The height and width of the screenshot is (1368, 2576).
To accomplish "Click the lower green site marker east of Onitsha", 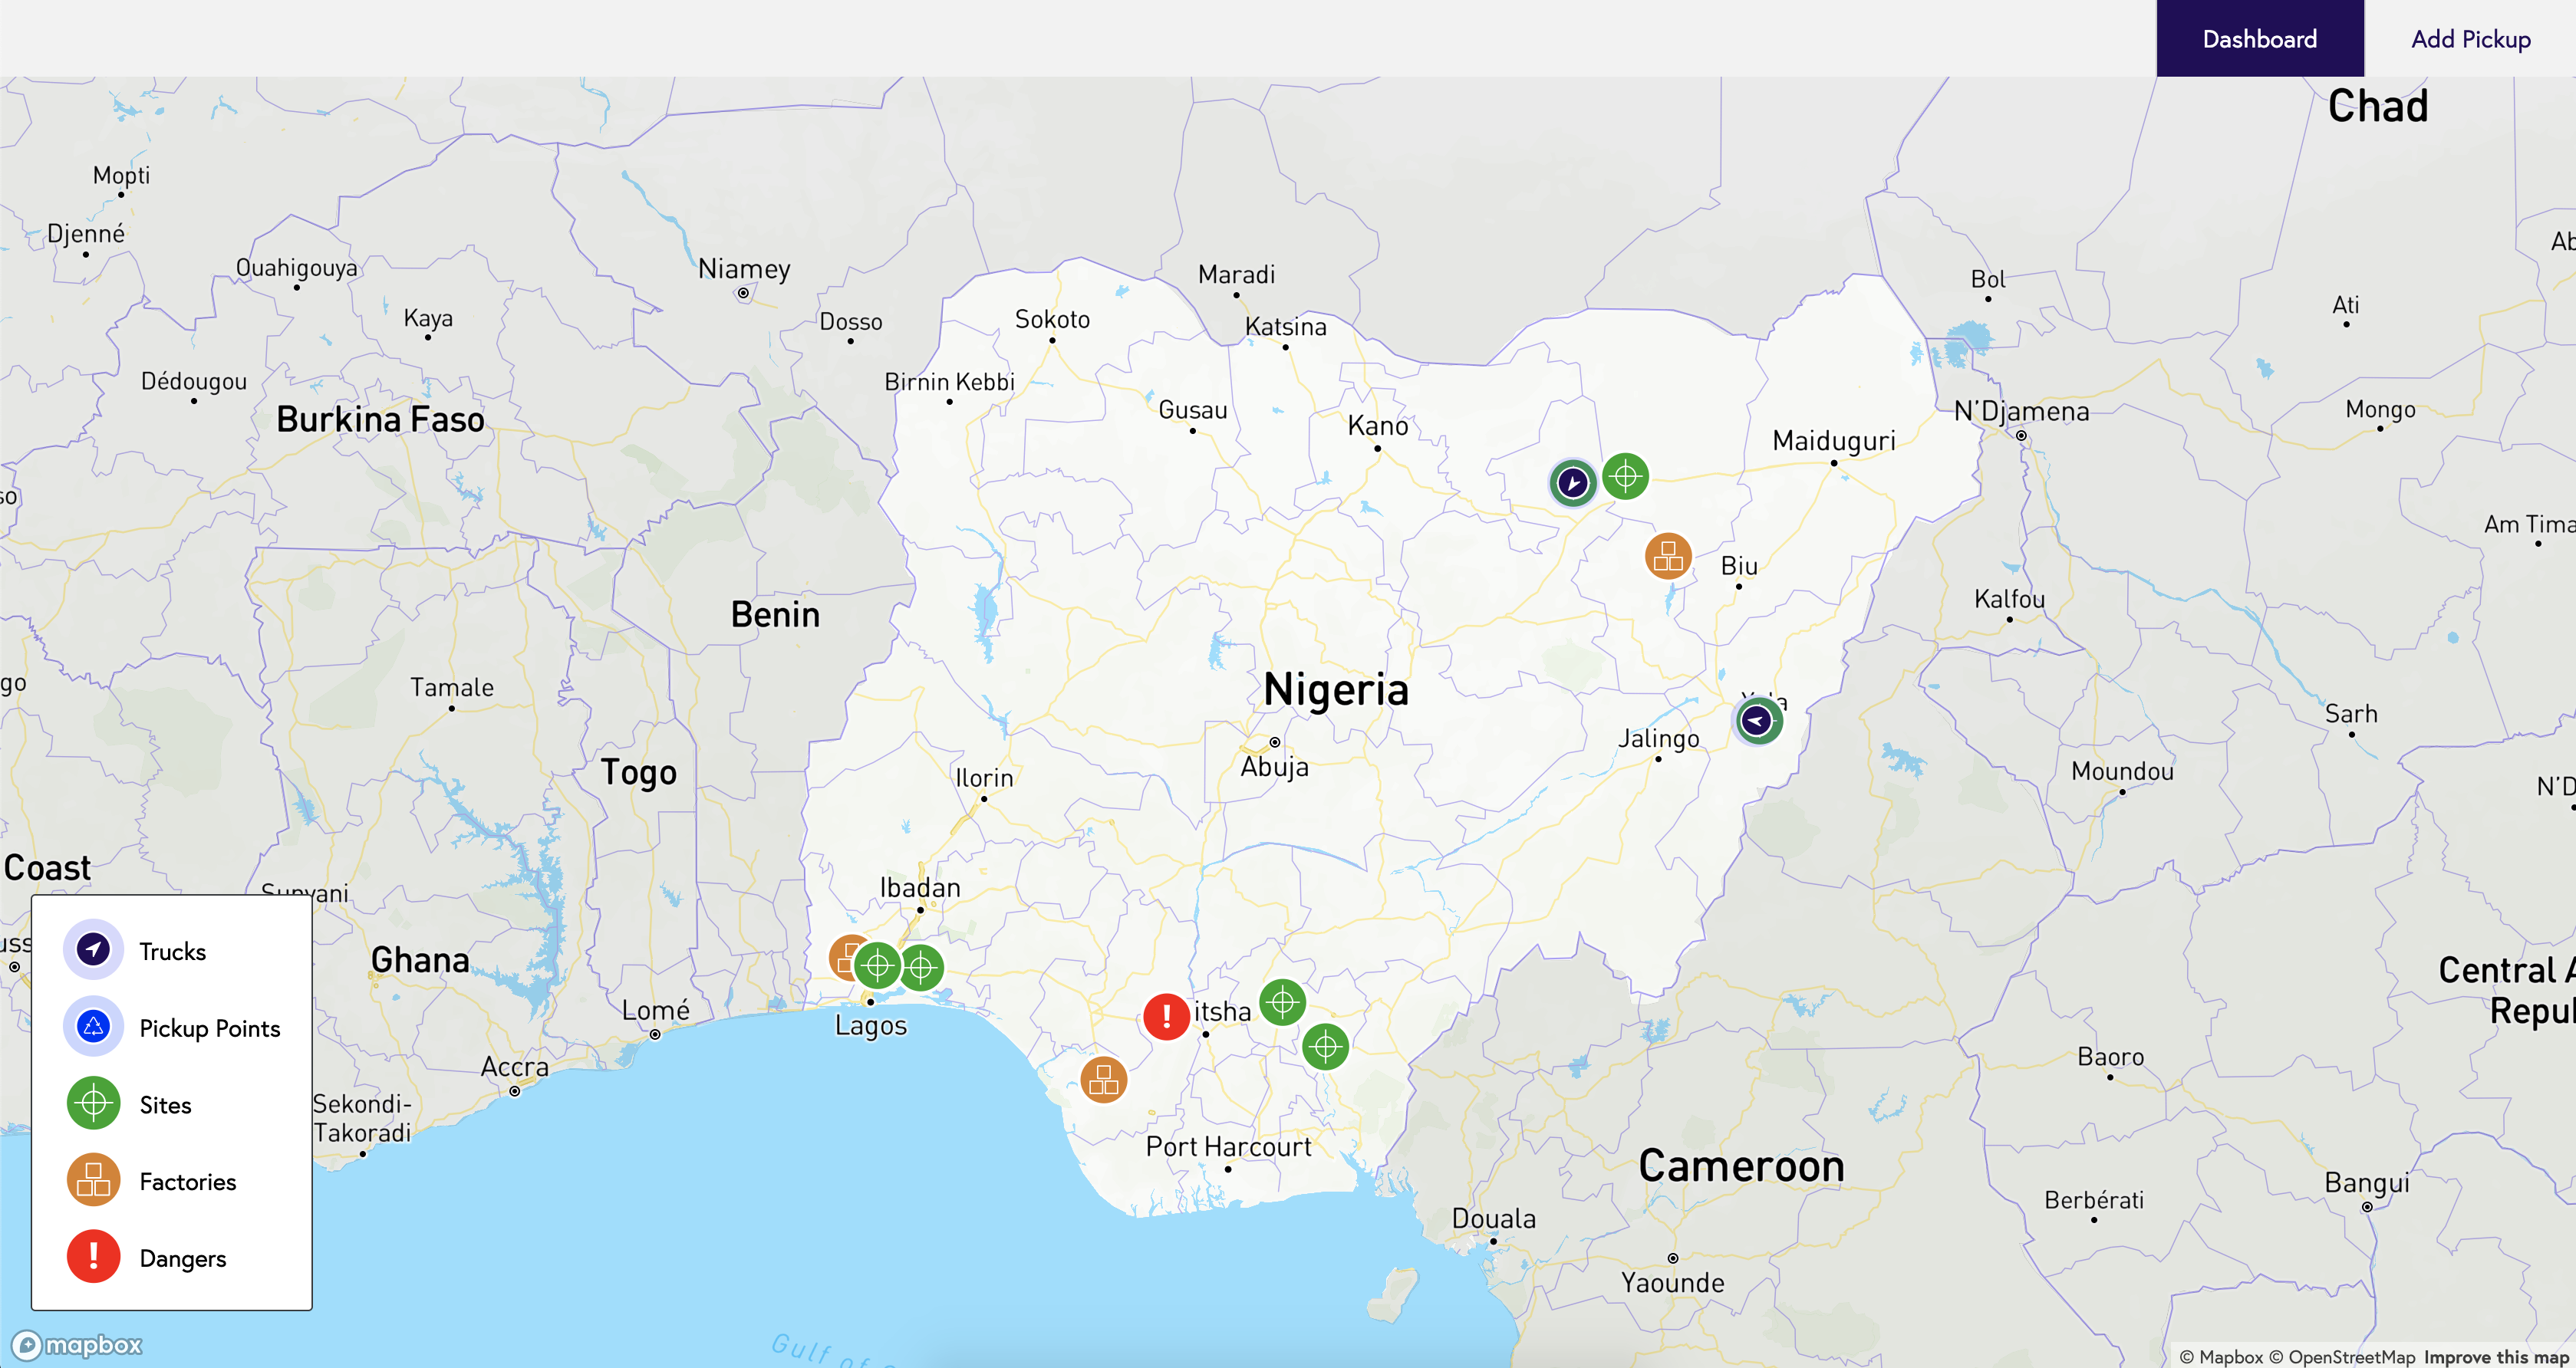I will pos(1325,1046).
